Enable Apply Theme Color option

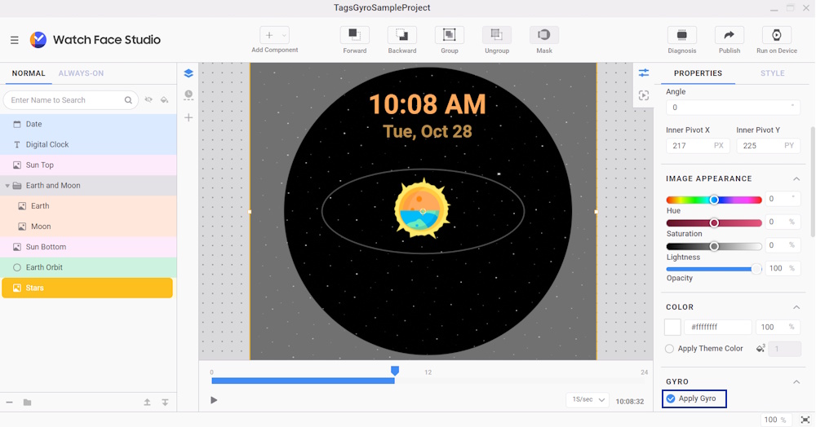[670, 349]
